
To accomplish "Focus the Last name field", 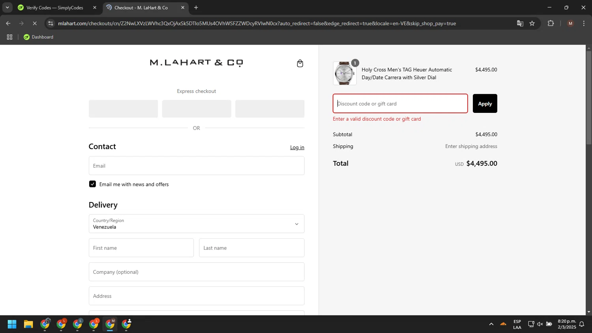I will coord(252,248).
